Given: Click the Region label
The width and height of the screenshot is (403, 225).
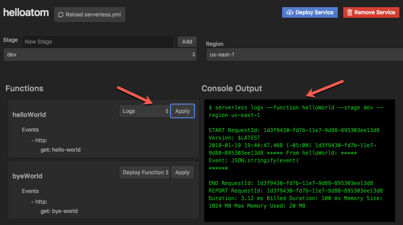Looking at the screenshot, I should pos(215,44).
